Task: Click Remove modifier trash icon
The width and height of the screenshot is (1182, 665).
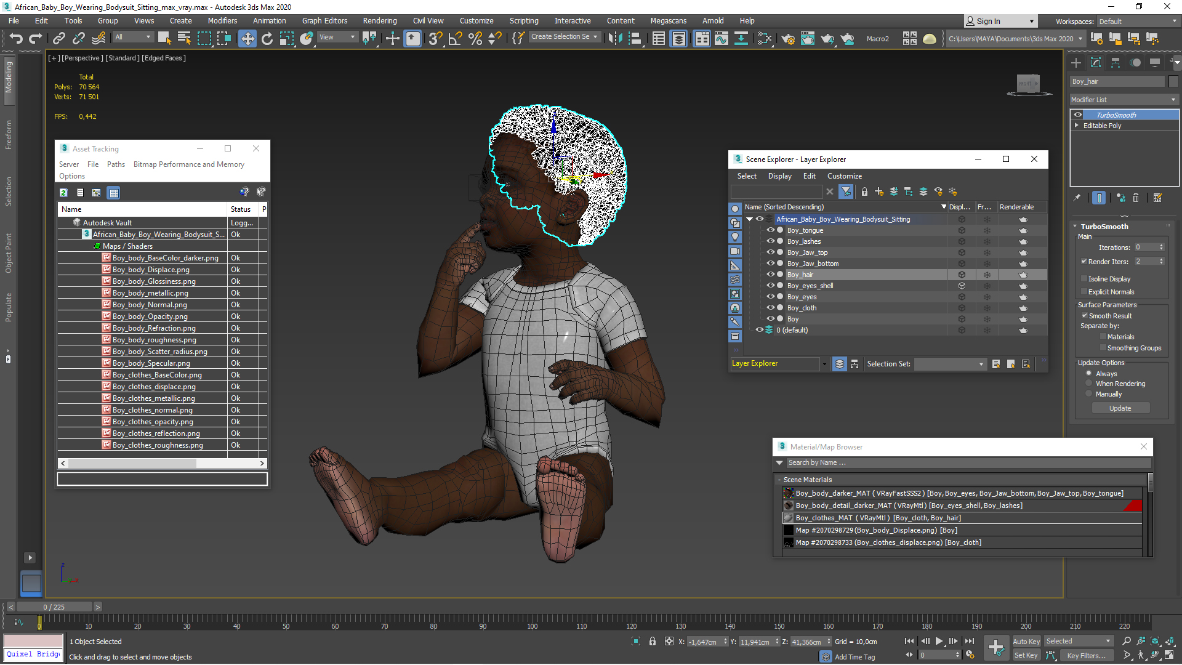Action: pyautogui.click(x=1136, y=198)
